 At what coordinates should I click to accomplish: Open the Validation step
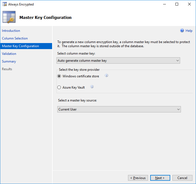click(9, 54)
